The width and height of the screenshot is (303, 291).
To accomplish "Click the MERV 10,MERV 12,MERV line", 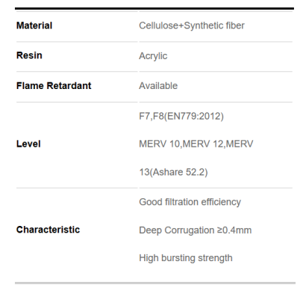I will coord(196,144).
